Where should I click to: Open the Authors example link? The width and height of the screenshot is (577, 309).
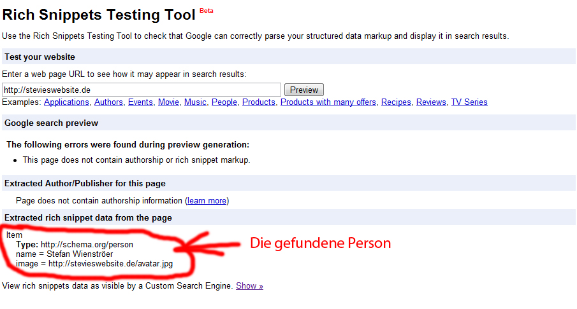pyautogui.click(x=108, y=102)
